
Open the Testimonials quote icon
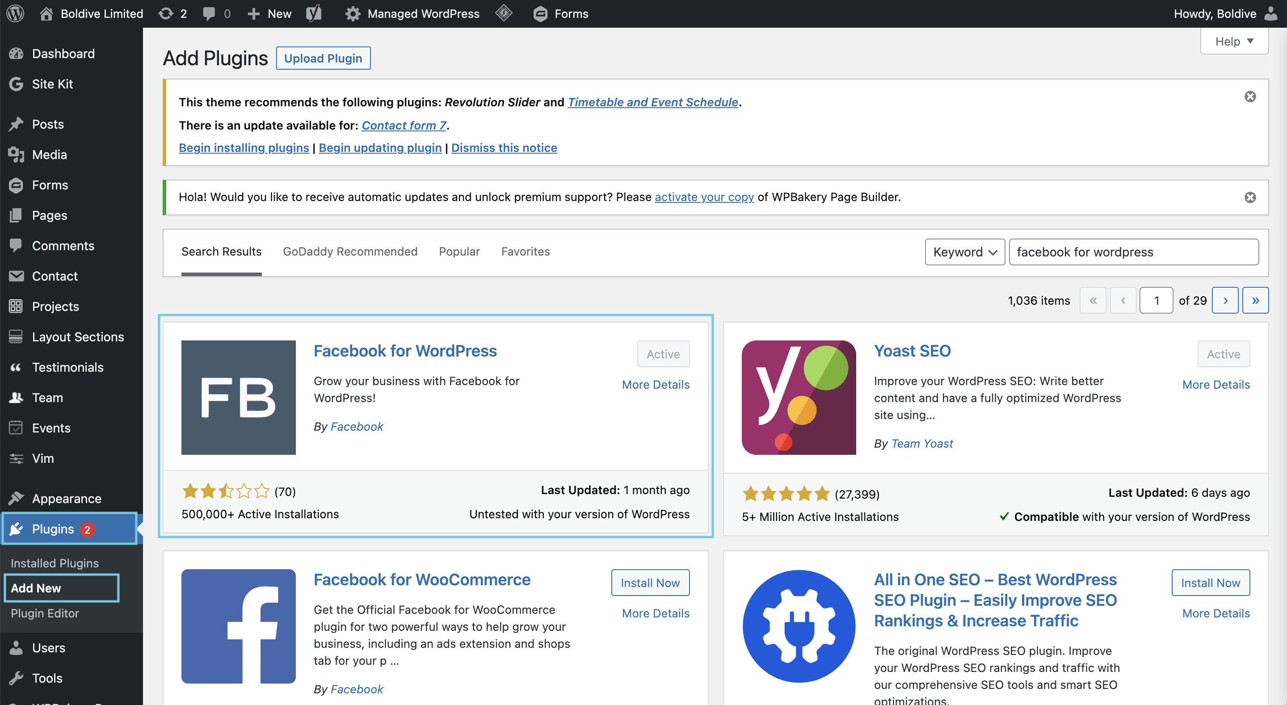pos(16,367)
